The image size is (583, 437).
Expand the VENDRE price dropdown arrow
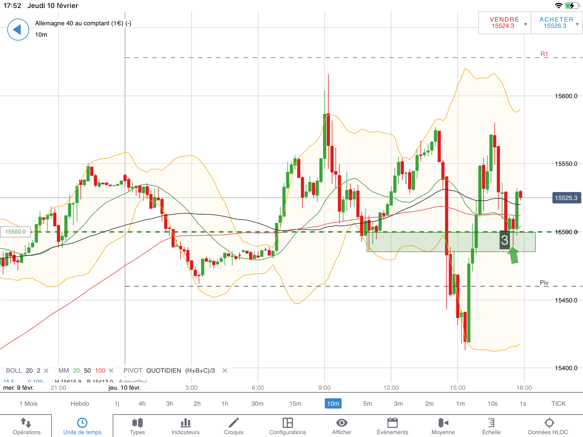click(525, 24)
